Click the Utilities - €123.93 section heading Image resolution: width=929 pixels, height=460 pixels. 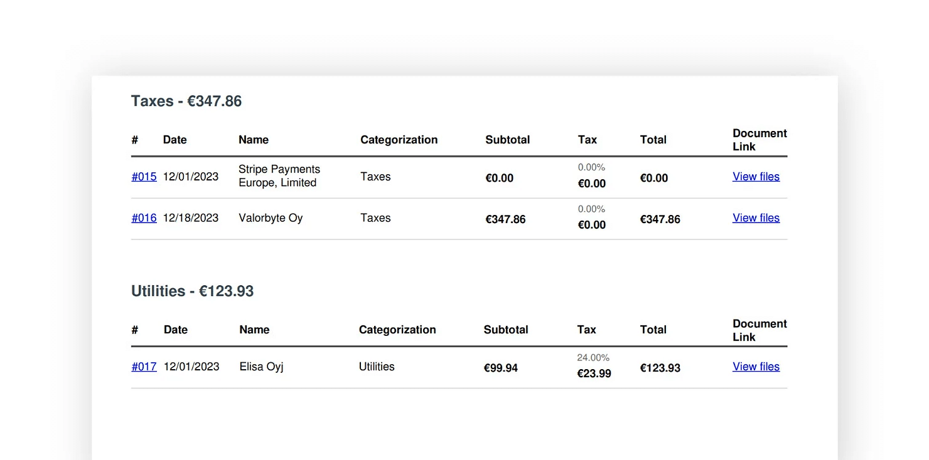(x=192, y=291)
